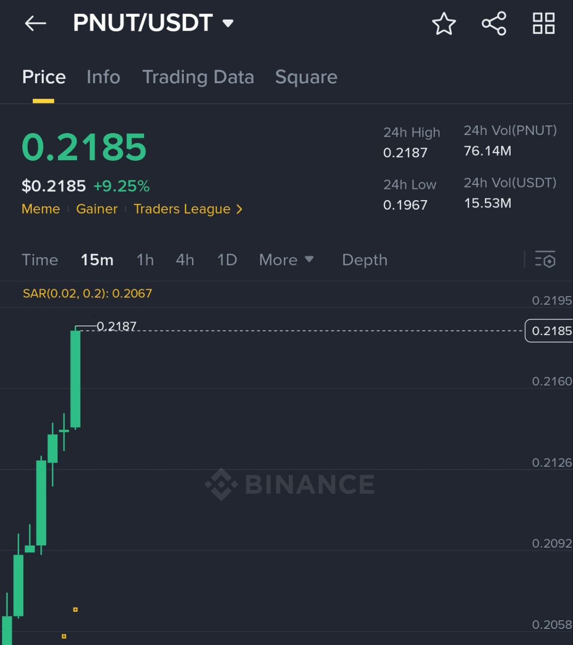Open the share icon

click(494, 24)
